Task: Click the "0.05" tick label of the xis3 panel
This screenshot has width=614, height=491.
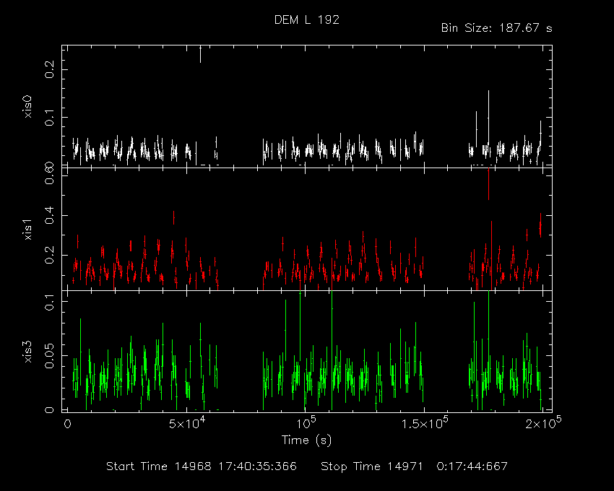Action: point(50,356)
